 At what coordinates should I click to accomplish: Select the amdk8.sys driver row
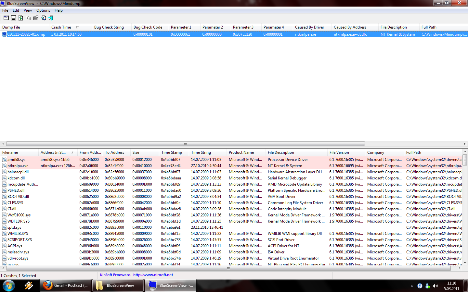pyautogui.click(x=231, y=160)
